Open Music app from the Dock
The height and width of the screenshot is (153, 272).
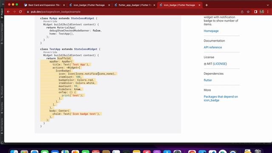pyautogui.click(x=147, y=152)
